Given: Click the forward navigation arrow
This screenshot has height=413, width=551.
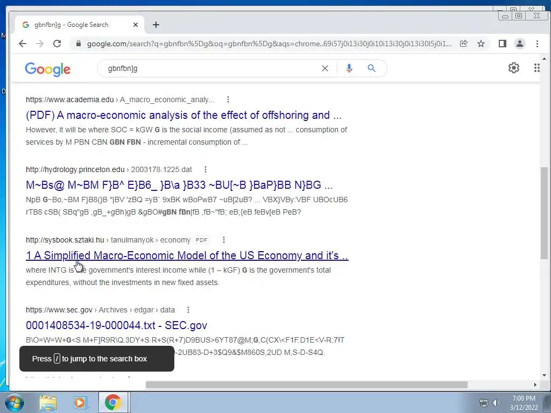Looking at the screenshot, I should tap(40, 44).
